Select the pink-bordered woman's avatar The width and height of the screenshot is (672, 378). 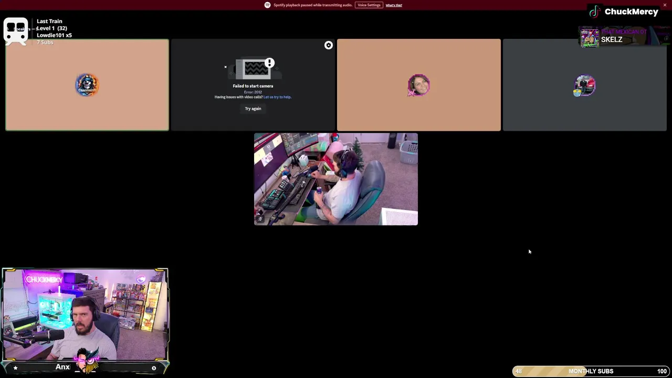click(418, 85)
